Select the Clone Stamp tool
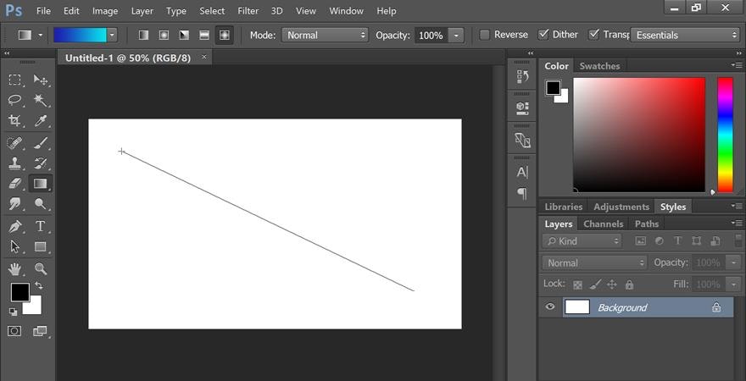 point(14,163)
